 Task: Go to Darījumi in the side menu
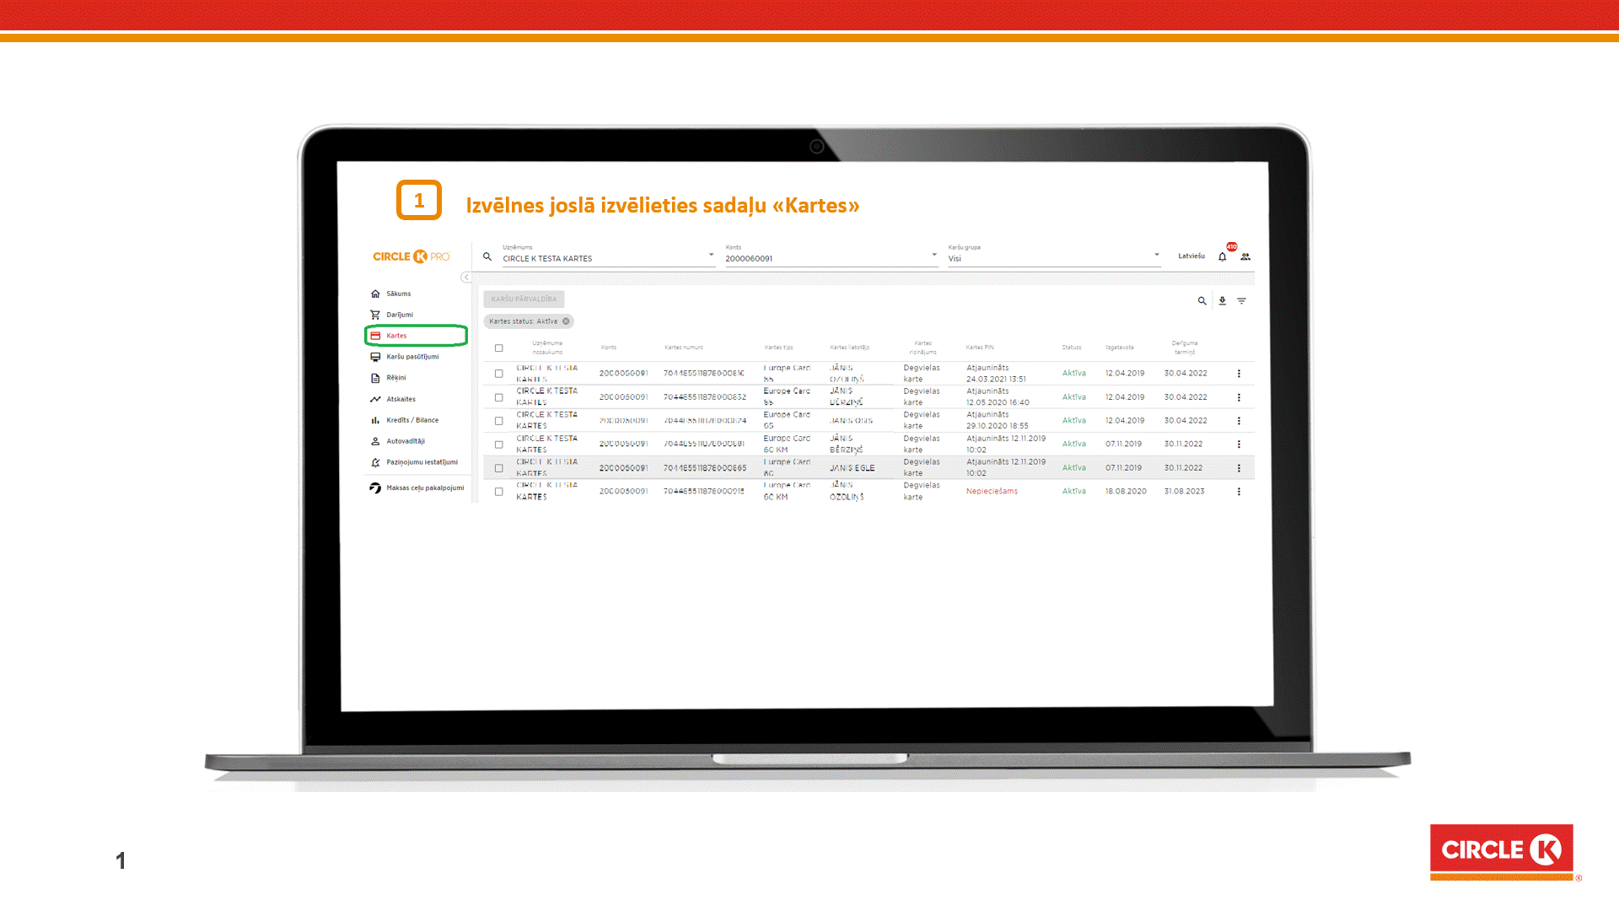point(400,315)
